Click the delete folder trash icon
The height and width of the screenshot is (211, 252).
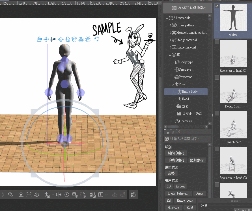[172, 132]
